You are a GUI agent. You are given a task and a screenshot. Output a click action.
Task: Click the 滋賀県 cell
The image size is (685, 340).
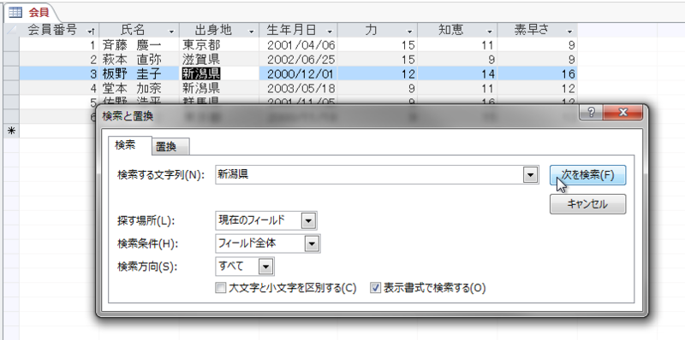pos(219,59)
